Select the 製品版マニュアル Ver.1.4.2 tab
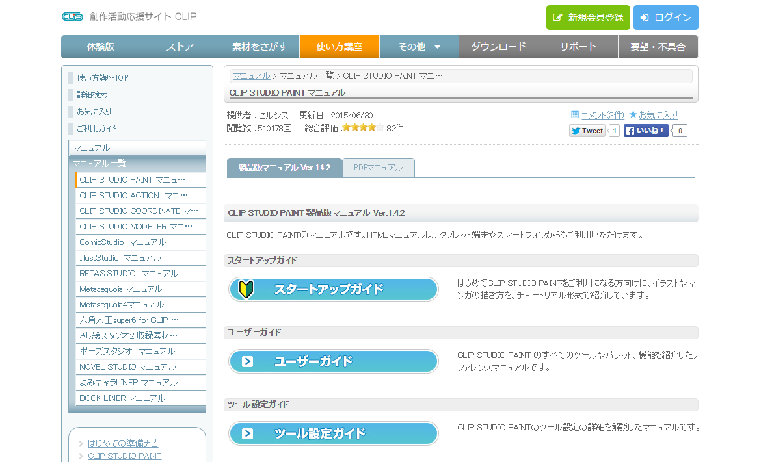759x462 pixels. [284, 168]
